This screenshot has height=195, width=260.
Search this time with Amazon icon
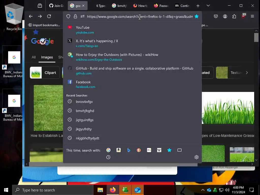118,150
